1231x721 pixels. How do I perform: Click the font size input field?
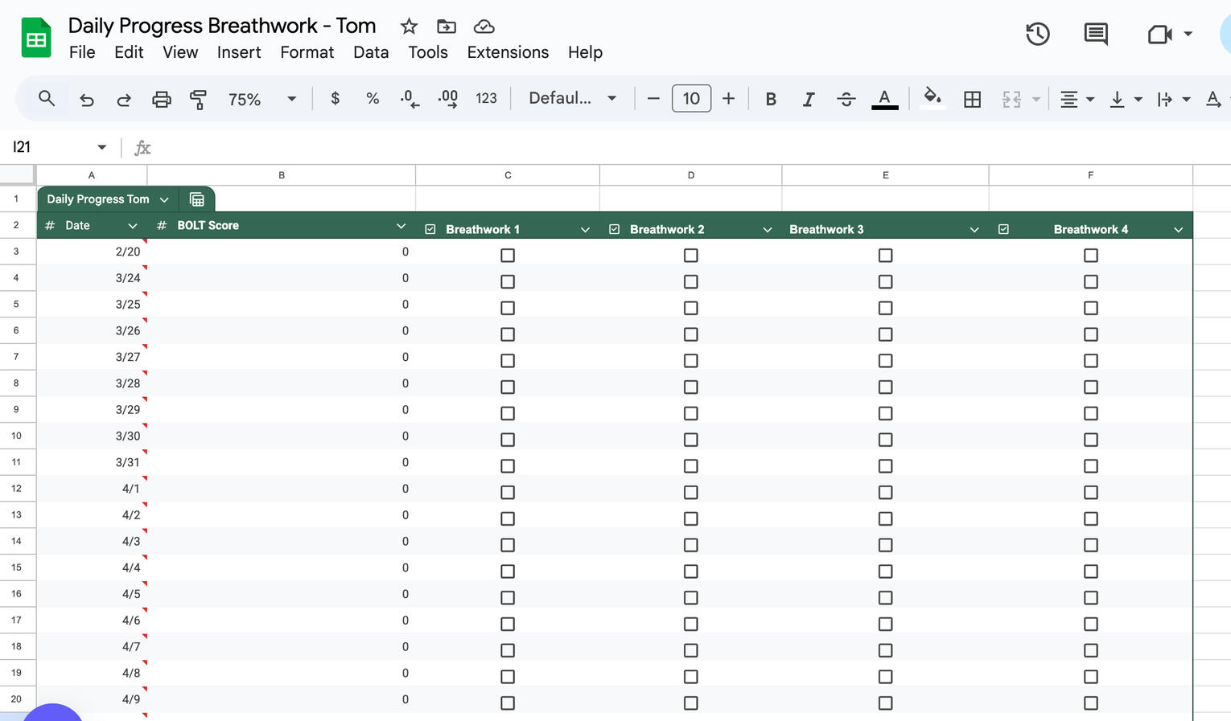(x=691, y=99)
